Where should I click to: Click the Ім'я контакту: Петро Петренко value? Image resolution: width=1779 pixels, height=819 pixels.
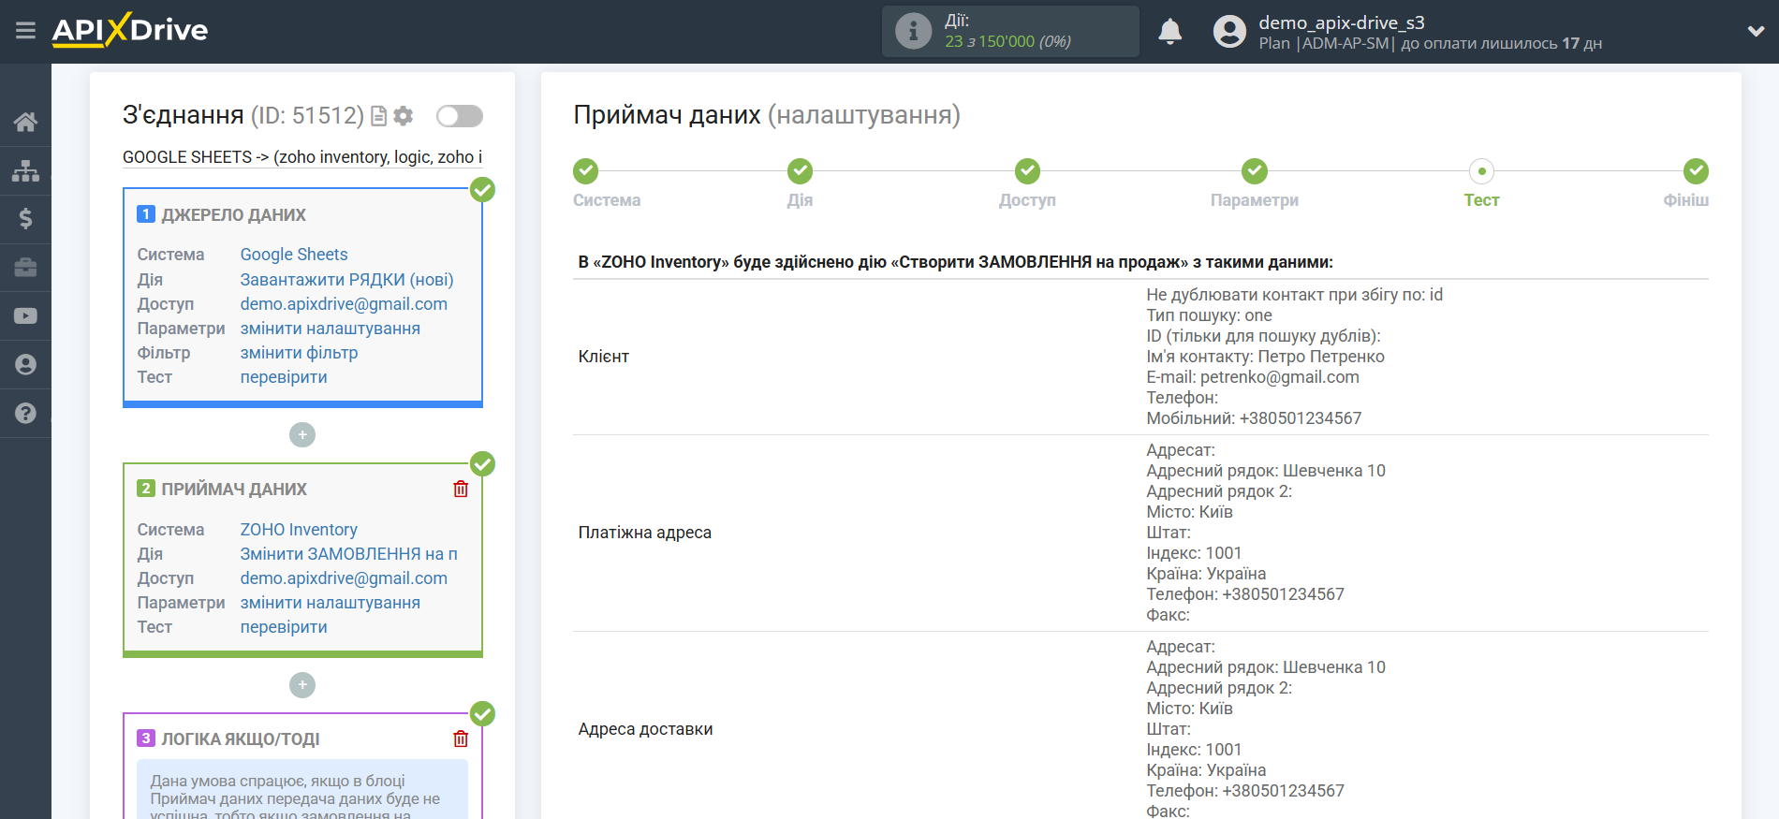1265,357
